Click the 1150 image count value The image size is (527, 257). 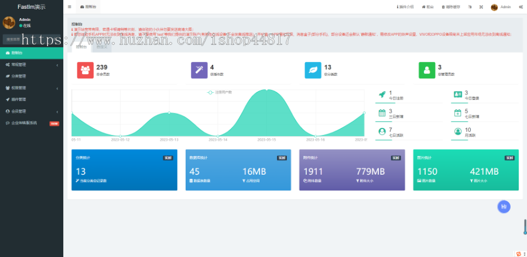coord(427,172)
